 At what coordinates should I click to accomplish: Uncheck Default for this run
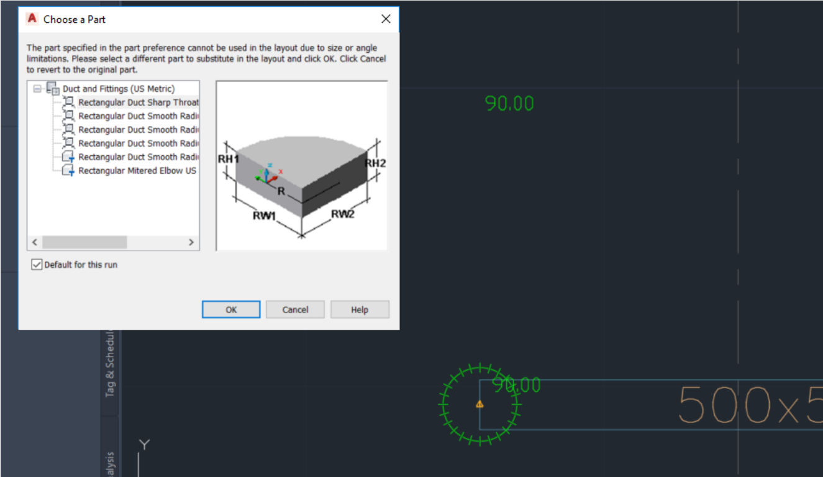click(37, 265)
